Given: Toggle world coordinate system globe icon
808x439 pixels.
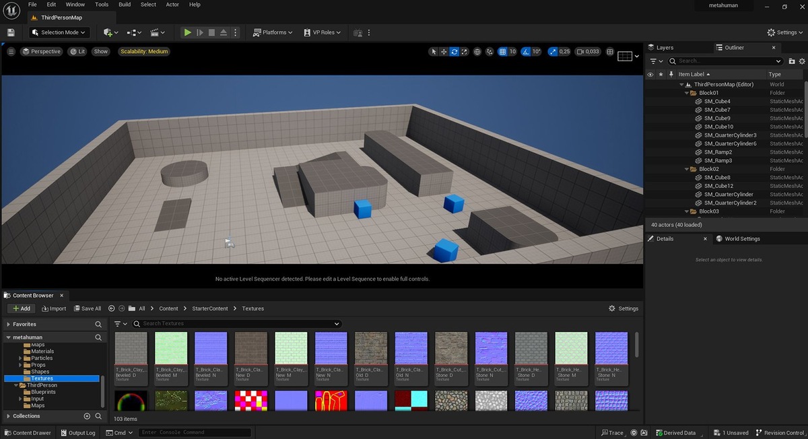Looking at the screenshot, I should tap(477, 52).
